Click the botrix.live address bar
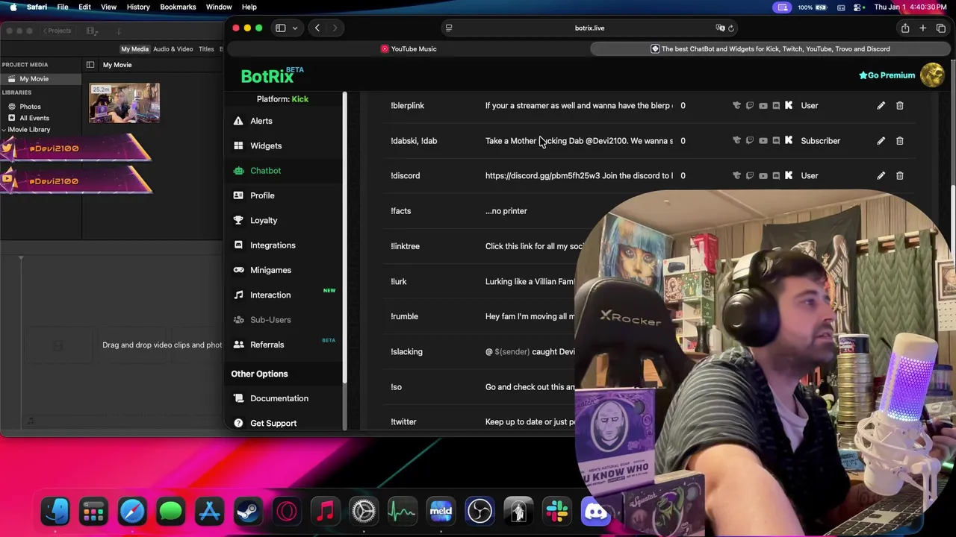Viewport: 956px width, 537px height. coord(589,28)
